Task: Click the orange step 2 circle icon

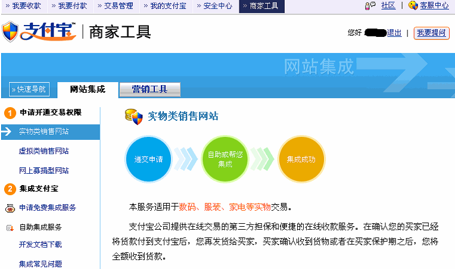Action: click(10, 189)
